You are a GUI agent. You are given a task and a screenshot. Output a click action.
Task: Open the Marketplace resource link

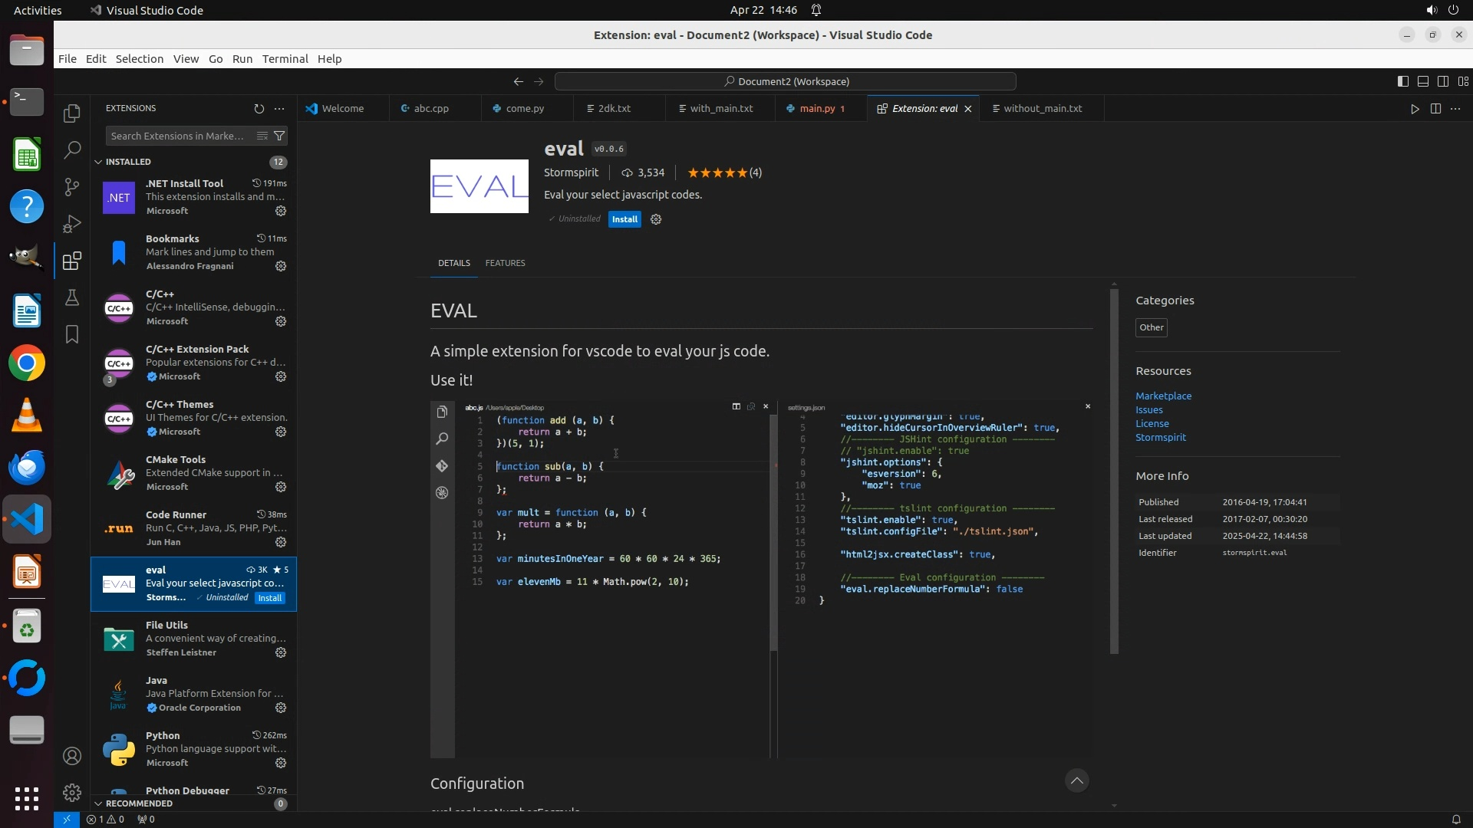tap(1163, 396)
